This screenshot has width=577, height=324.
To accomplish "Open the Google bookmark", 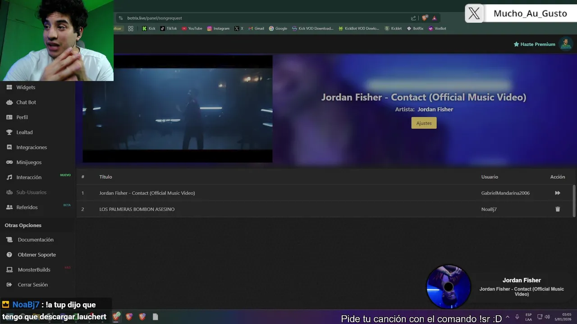I will pyautogui.click(x=278, y=28).
